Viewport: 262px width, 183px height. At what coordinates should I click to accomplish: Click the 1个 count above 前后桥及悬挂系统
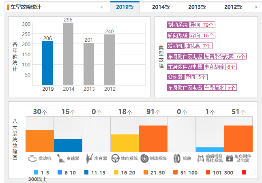210,112
